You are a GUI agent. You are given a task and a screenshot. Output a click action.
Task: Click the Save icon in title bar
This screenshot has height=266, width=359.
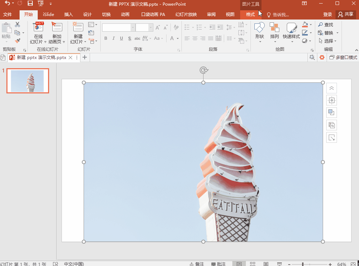click(x=30, y=4)
